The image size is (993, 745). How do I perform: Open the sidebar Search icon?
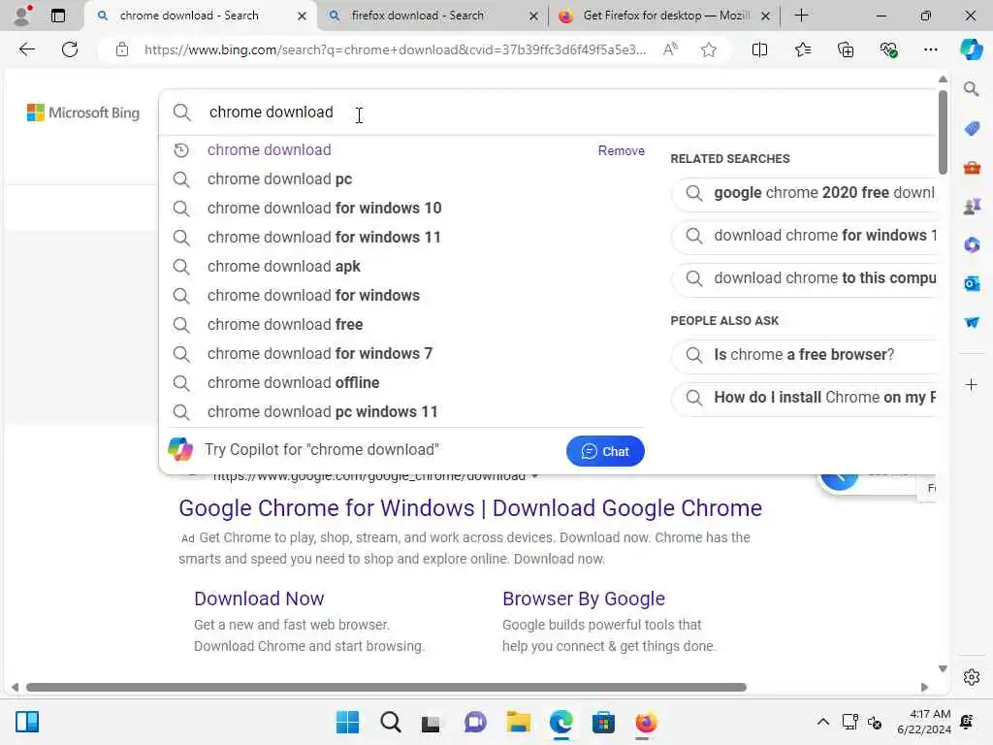971,88
